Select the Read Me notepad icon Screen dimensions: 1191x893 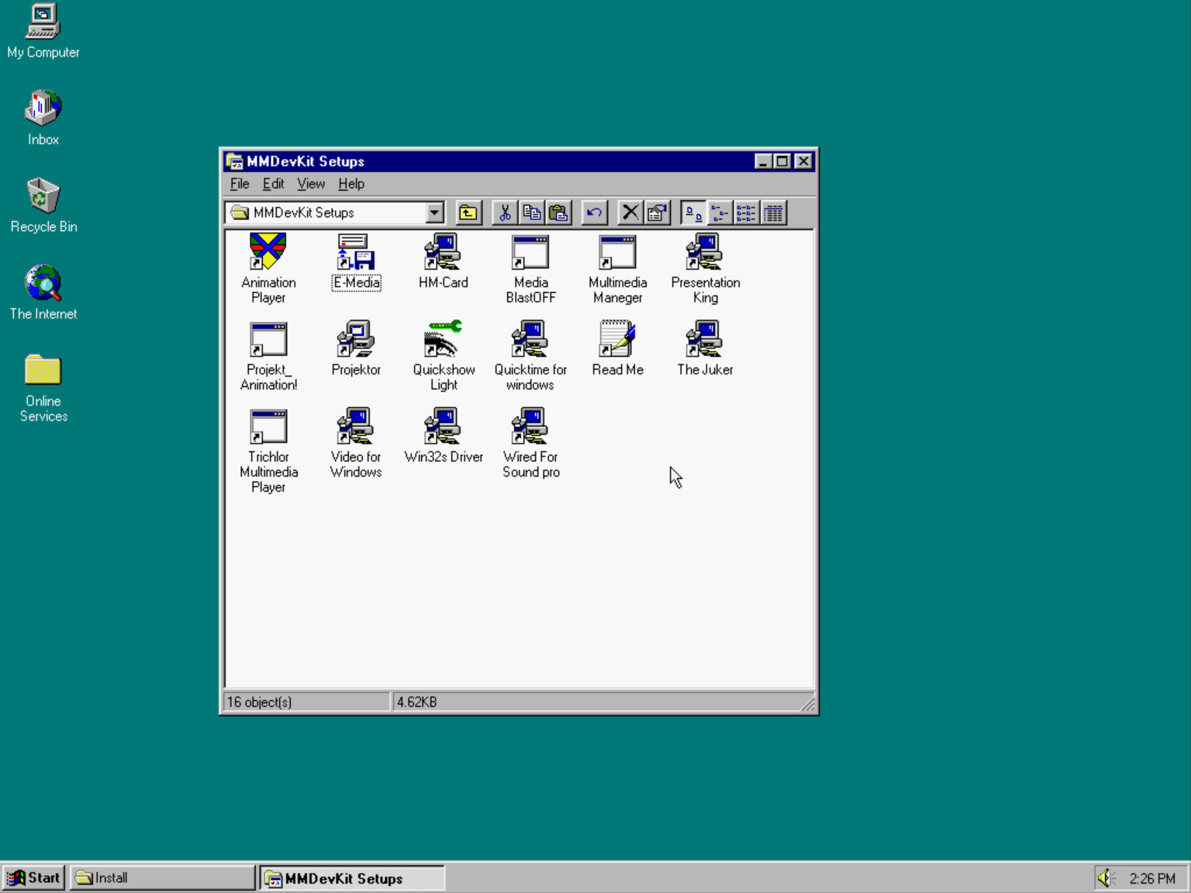(617, 340)
